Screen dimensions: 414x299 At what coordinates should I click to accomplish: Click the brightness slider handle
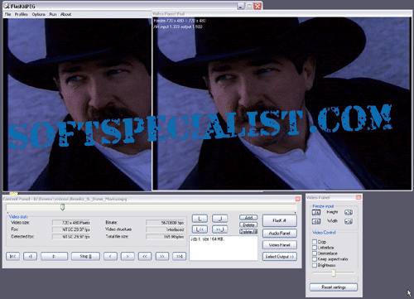pos(334,272)
